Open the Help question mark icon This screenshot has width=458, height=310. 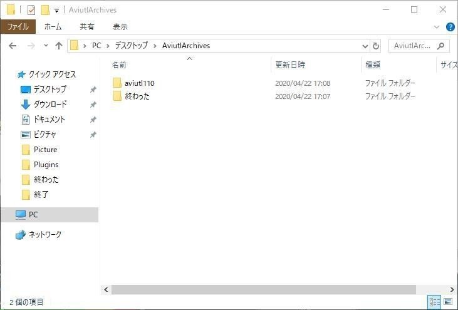(x=450, y=27)
